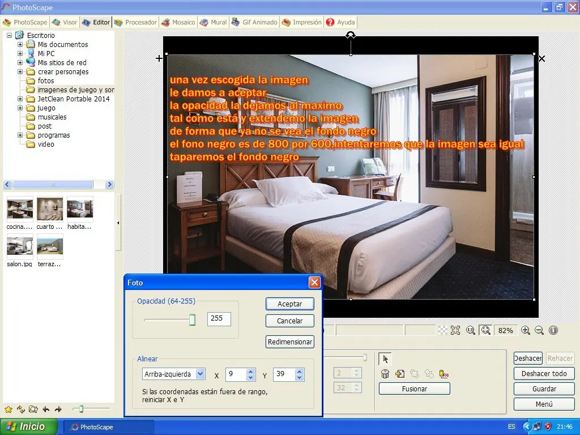Zoom out with the minus magnifier
Viewport: 580px width, 435px height.
539,330
